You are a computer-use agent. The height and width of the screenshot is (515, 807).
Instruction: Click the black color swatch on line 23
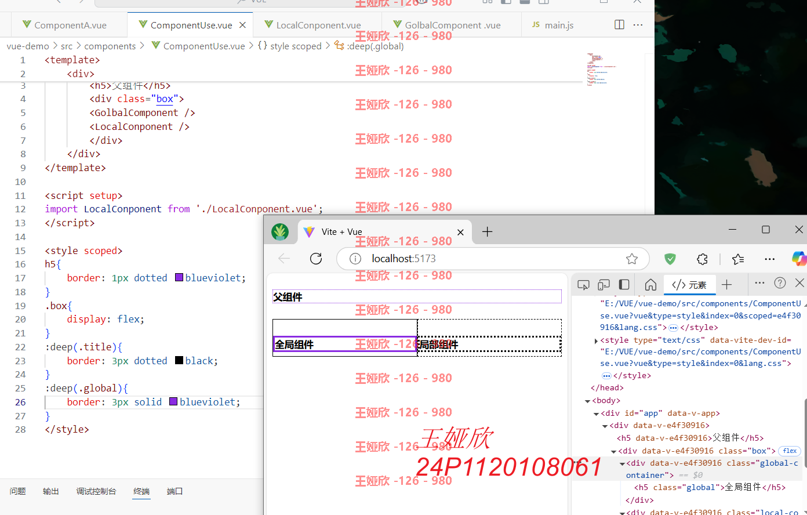click(179, 360)
